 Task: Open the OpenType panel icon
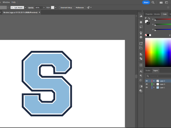pos(141,80)
